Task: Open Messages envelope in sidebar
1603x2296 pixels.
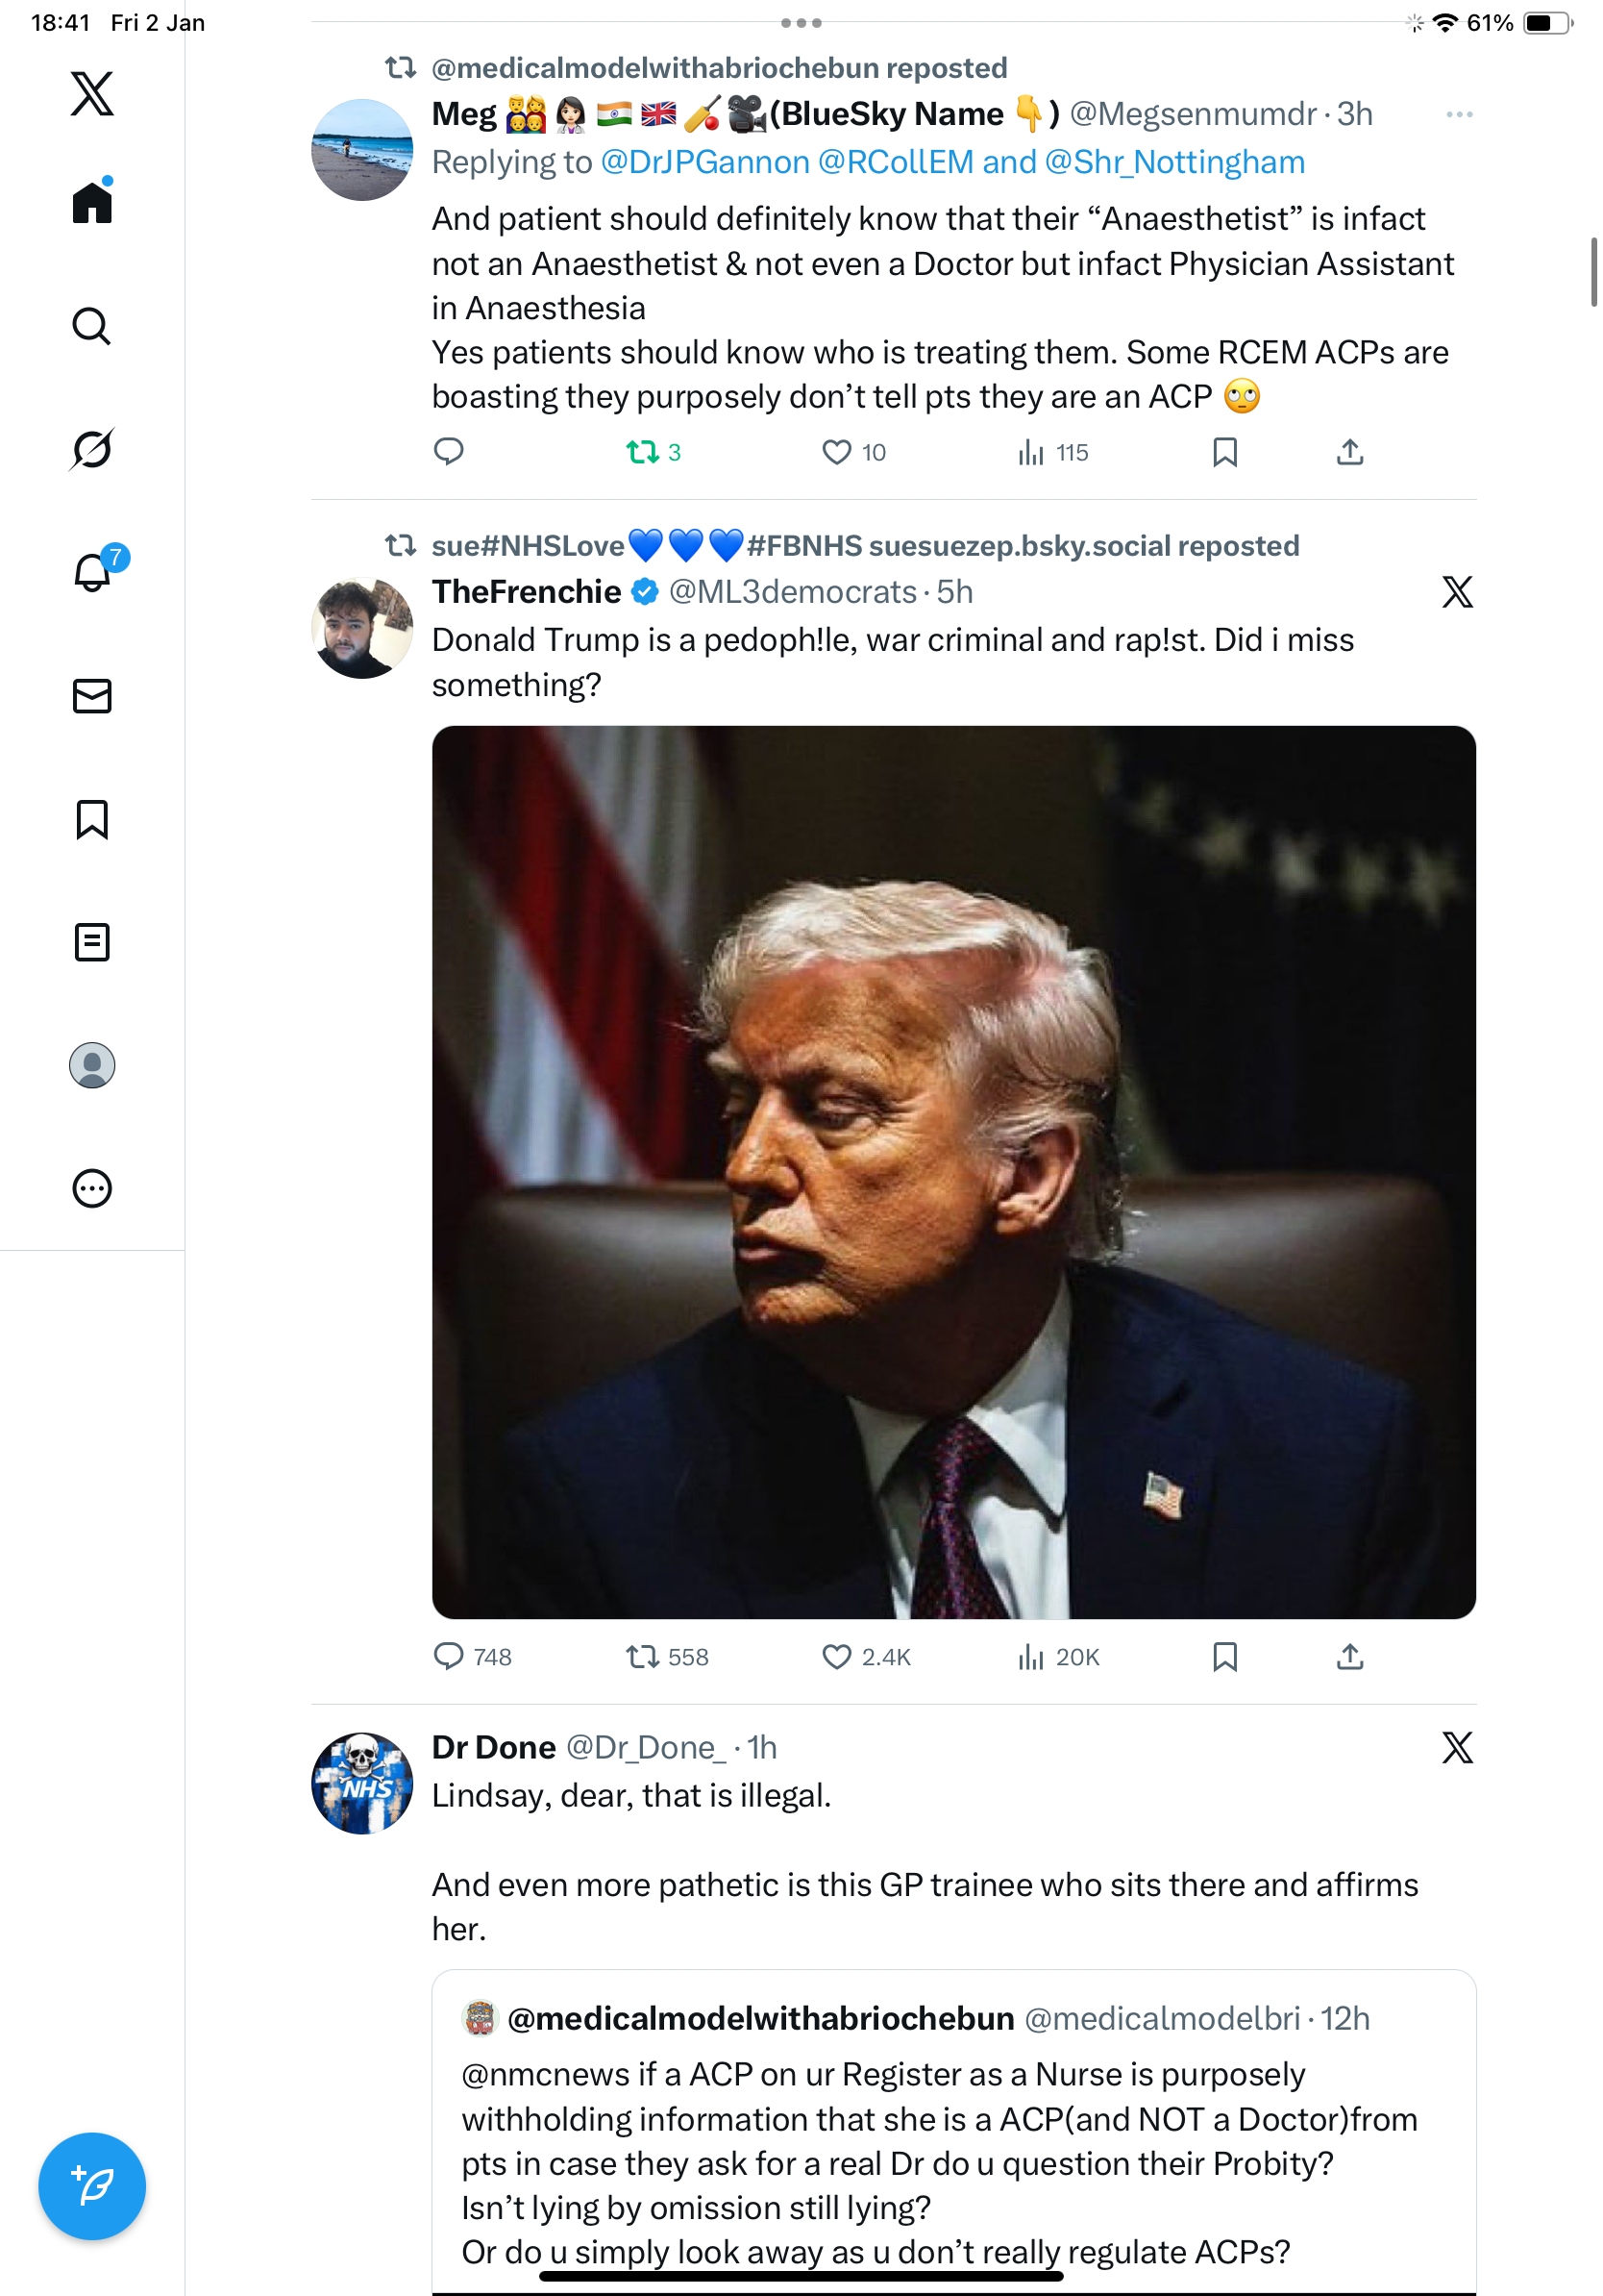Action: (x=92, y=696)
